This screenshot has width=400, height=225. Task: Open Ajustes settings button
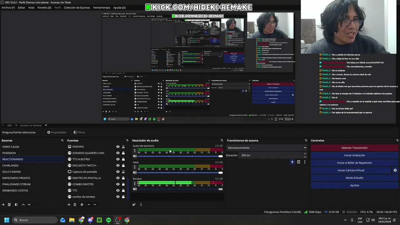pos(354,185)
